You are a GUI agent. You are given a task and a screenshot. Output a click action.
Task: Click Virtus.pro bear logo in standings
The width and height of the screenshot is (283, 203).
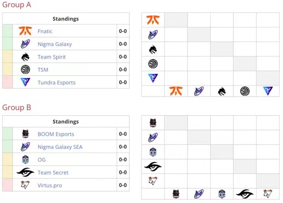point(25,185)
